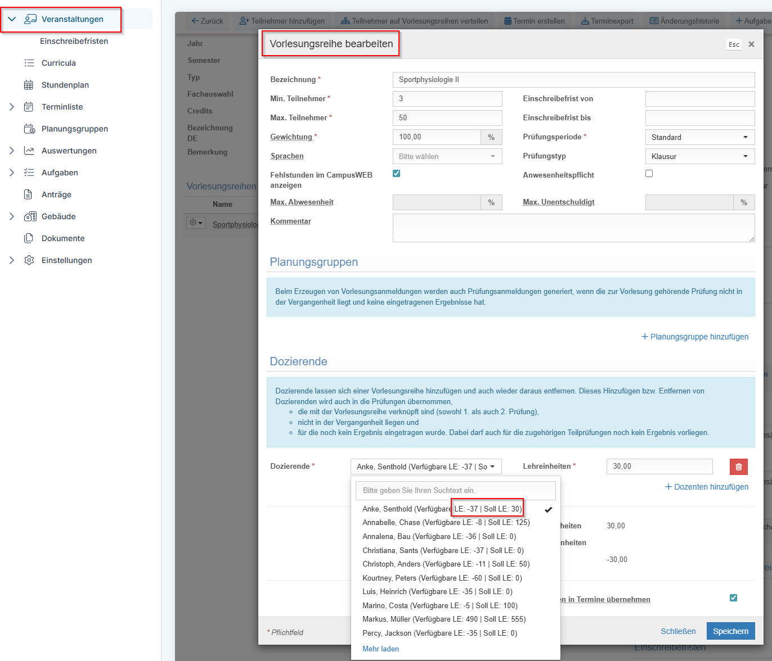Screen dimensions: 772x661
Task: Toggle the in Termine übernehmen checkbox
Action: click(733, 597)
